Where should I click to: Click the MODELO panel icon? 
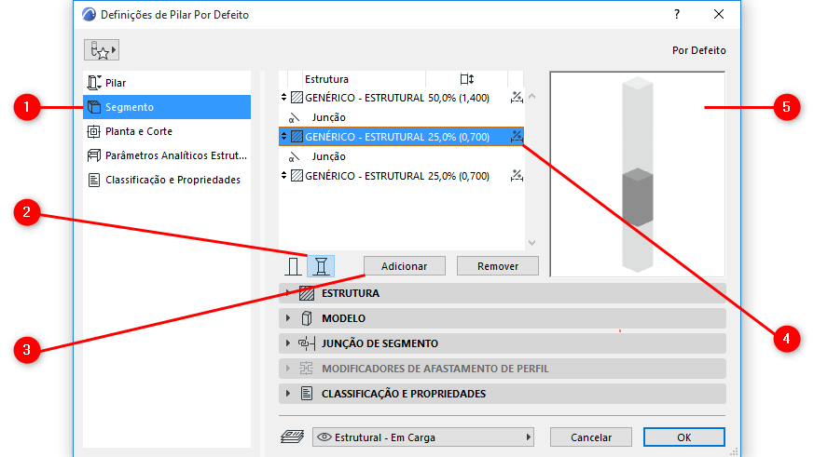[307, 318]
